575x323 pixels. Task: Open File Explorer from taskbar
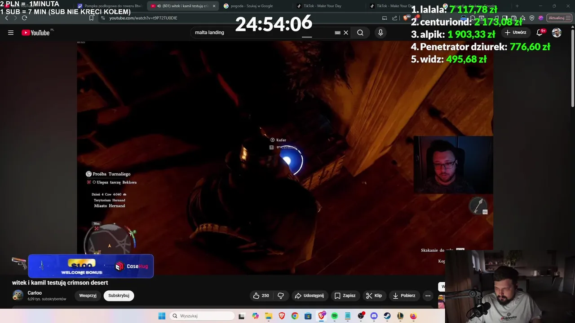268,316
